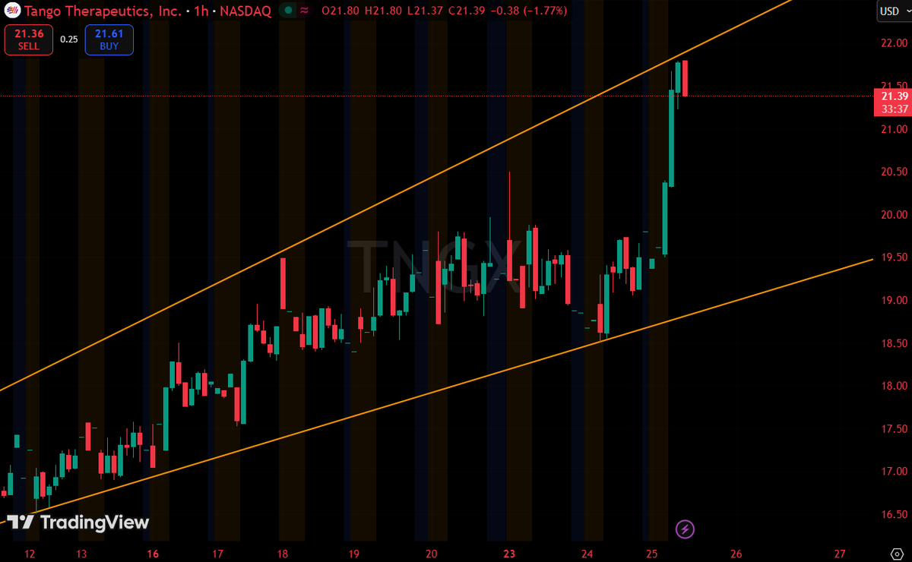The height and width of the screenshot is (562, 912).
Task: Click the 22.00 price axis label
Action: coord(895,43)
